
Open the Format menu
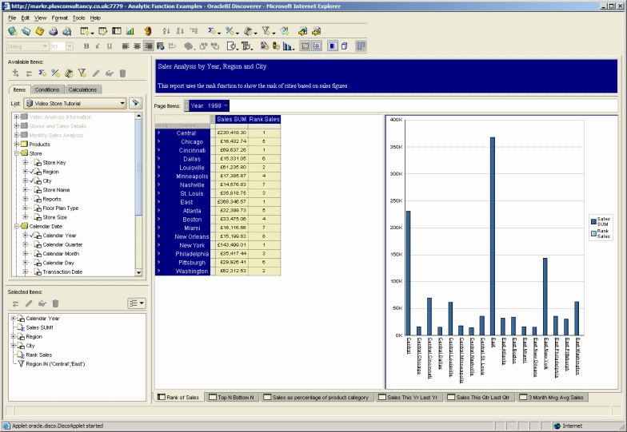click(x=59, y=18)
